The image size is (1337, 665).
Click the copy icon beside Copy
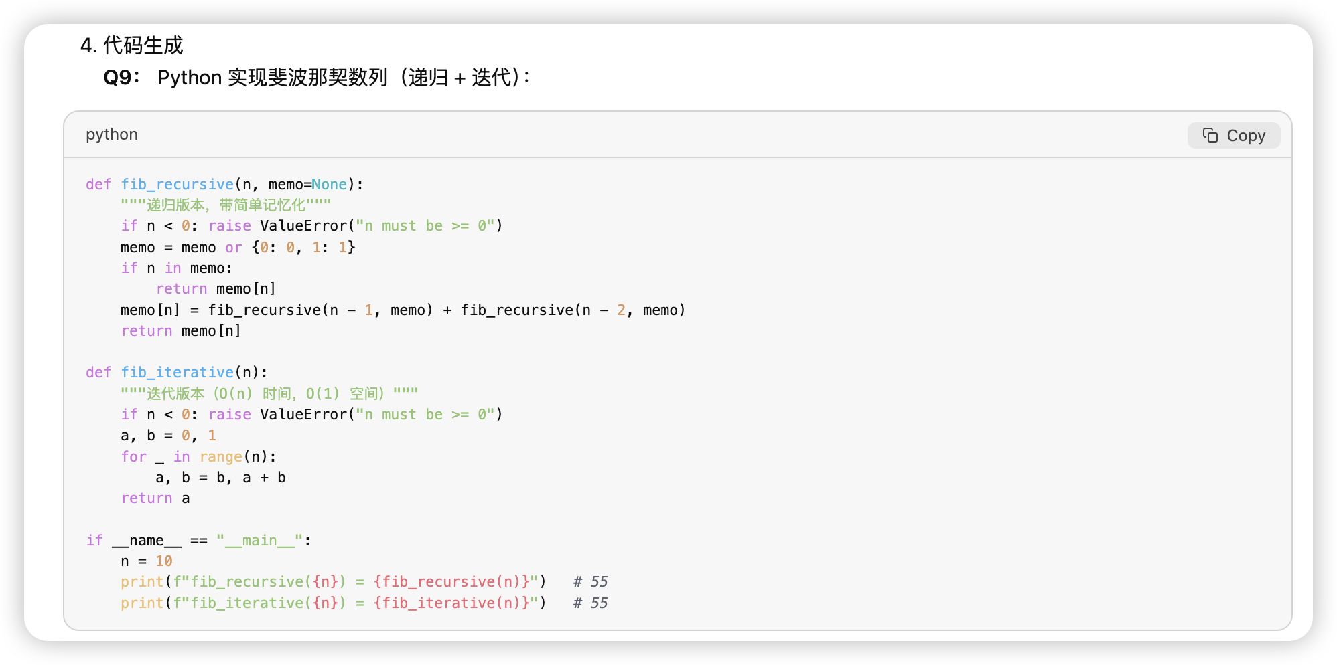pyautogui.click(x=1210, y=136)
